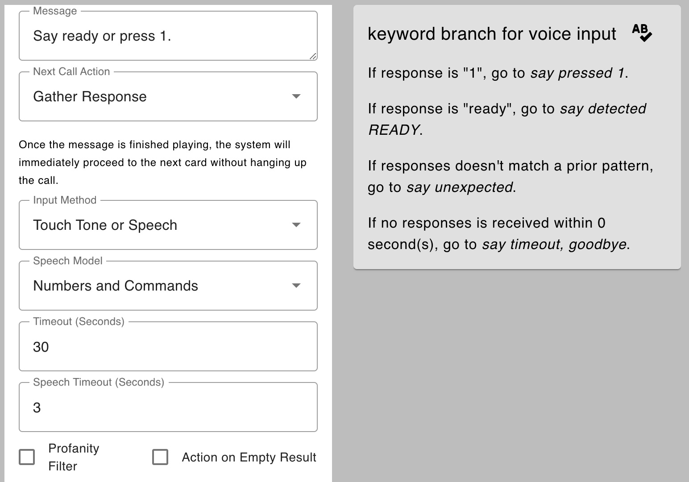This screenshot has width=689, height=482.
Task: Click the caret arrow in Input Method
Action: (296, 225)
